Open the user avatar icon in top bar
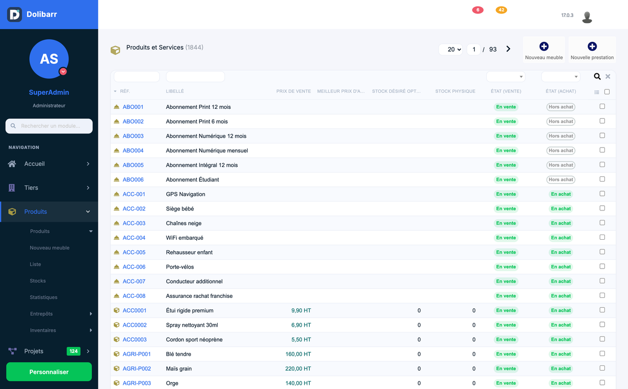Screen dimensions: 628x389 pyautogui.click(x=587, y=17)
